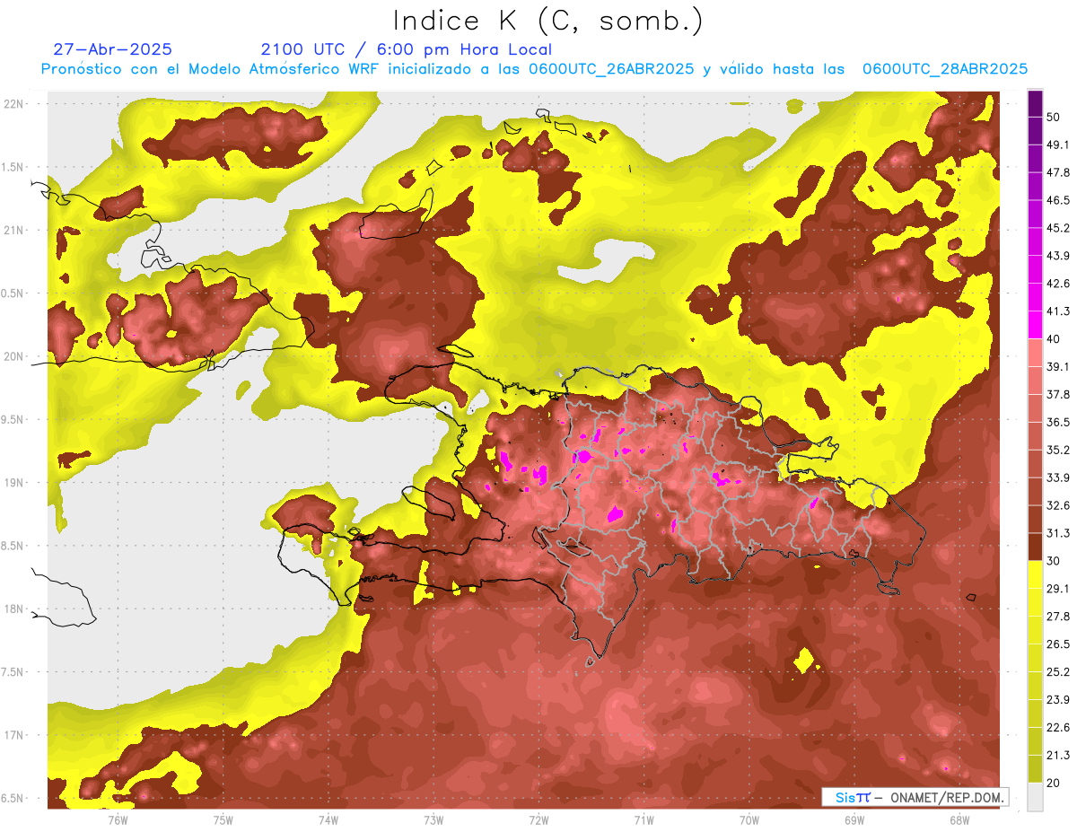Click the latitude label "21N"

[15, 230]
